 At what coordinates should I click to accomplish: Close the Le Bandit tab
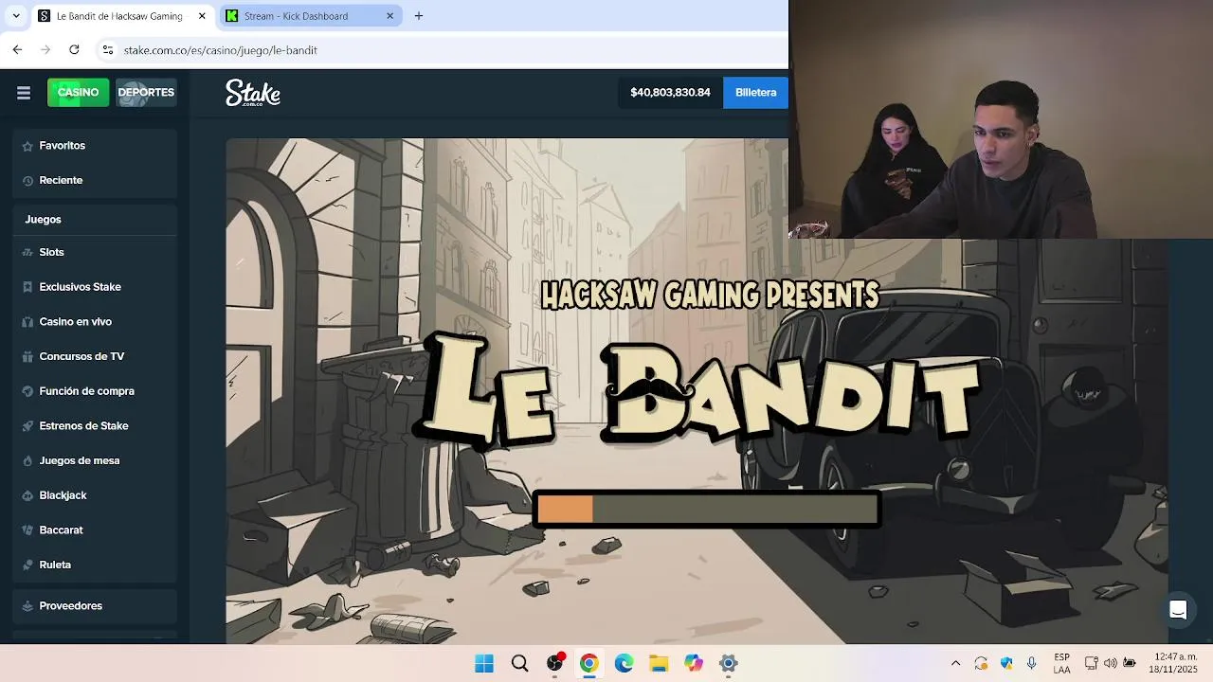point(202,16)
